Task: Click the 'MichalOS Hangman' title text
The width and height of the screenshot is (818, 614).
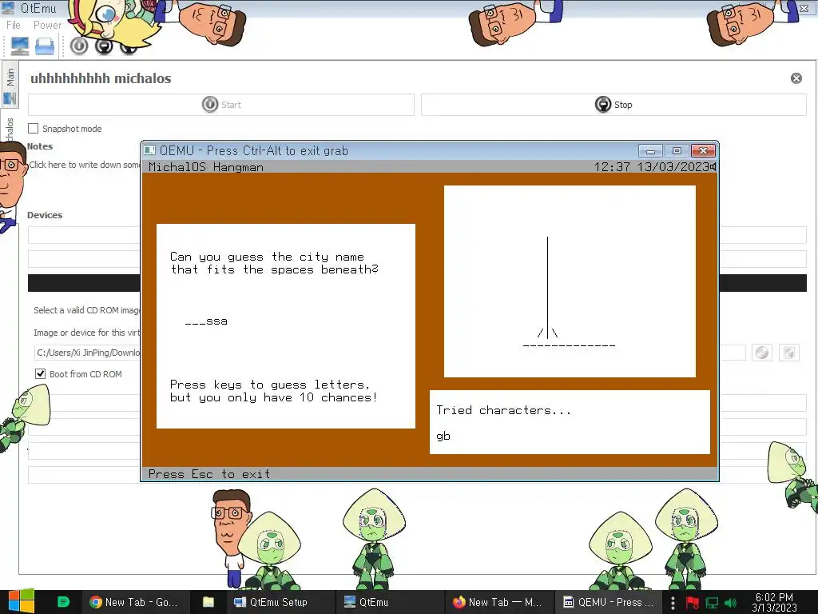Action: tap(205, 167)
